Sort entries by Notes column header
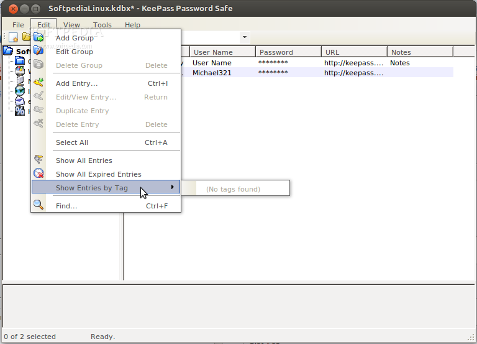 point(420,52)
